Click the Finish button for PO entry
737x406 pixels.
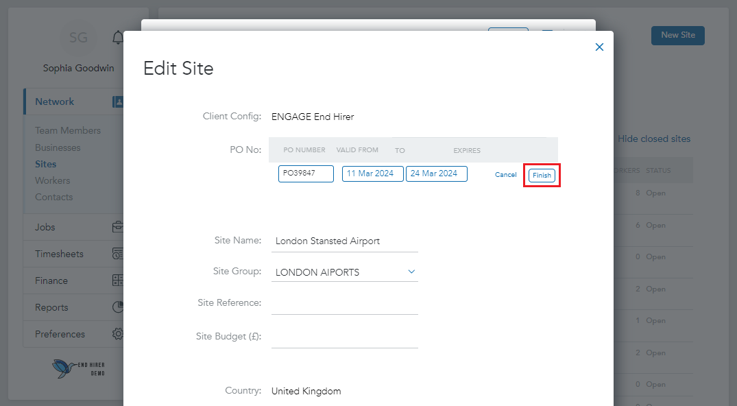[x=542, y=175]
